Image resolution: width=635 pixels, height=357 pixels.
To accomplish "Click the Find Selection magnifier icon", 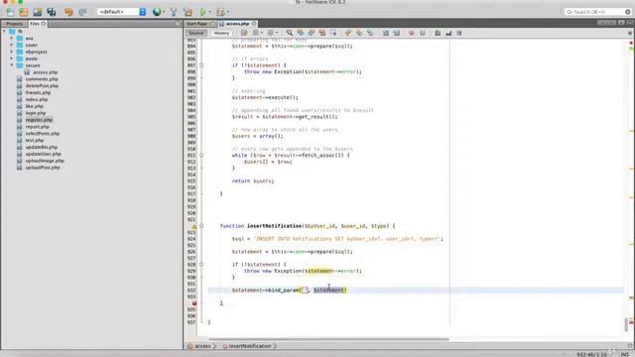I will point(289,33).
